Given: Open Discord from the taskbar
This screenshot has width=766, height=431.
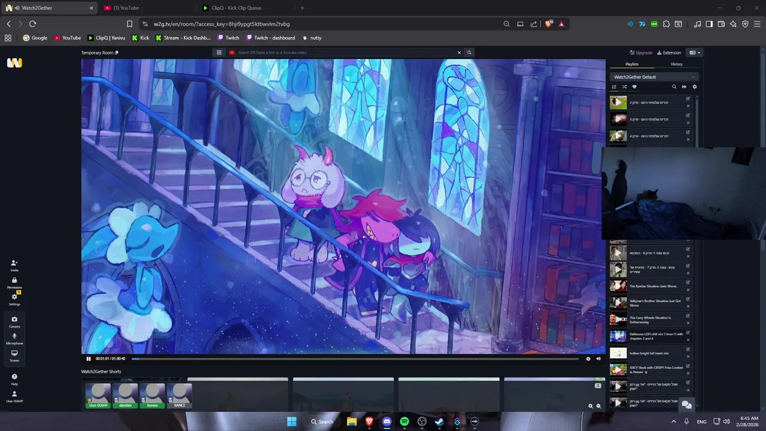Looking at the screenshot, I should [x=387, y=421].
